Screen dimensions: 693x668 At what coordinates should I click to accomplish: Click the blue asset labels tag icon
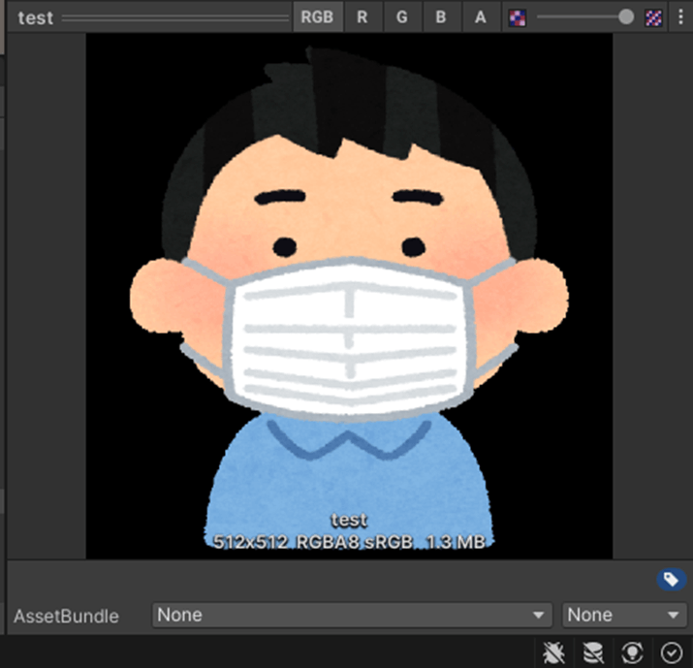(672, 579)
